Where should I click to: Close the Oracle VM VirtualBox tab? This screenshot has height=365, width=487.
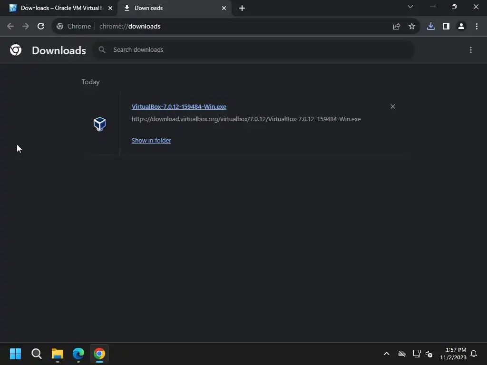[x=110, y=8]
